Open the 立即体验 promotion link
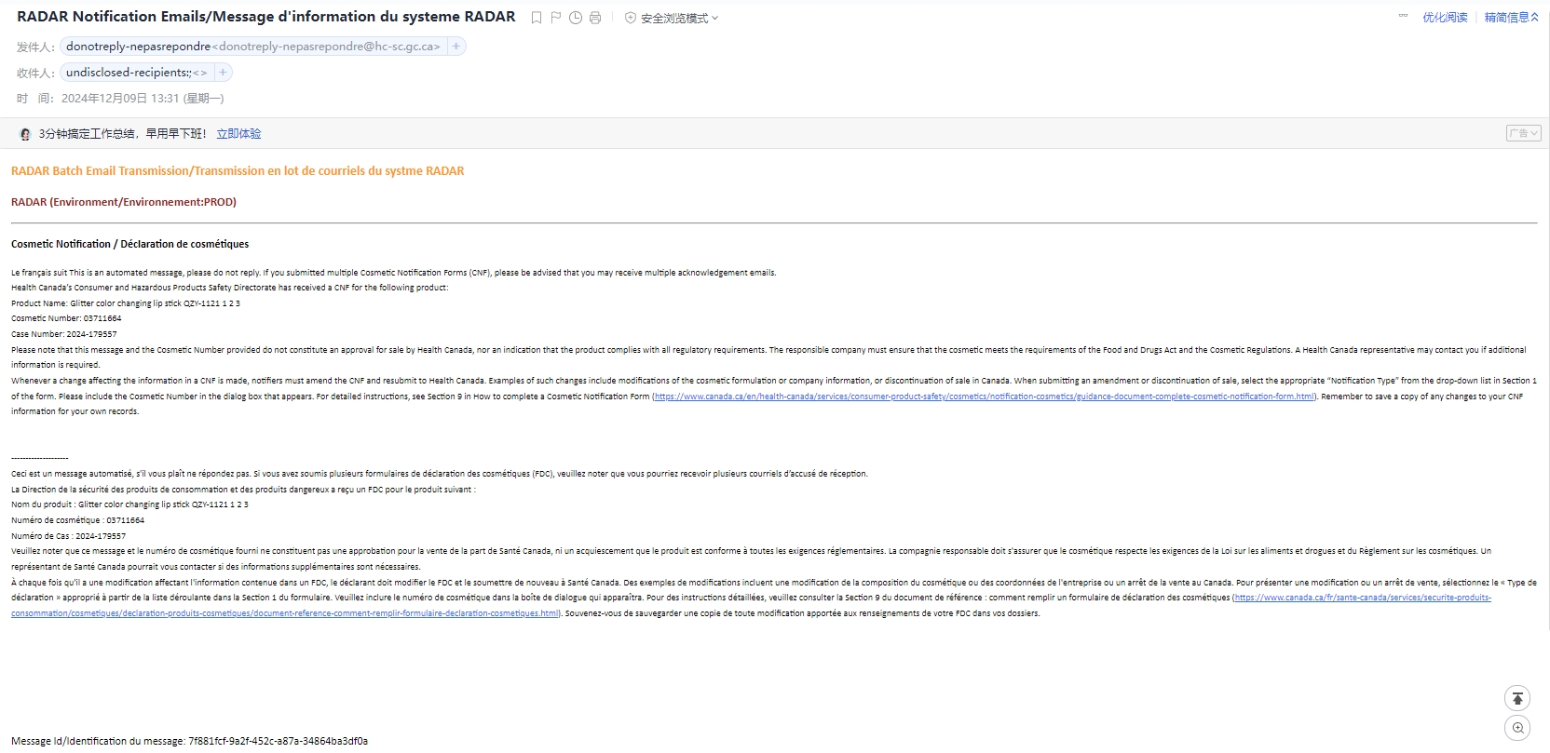The image size is (1550, 753). 238,134
